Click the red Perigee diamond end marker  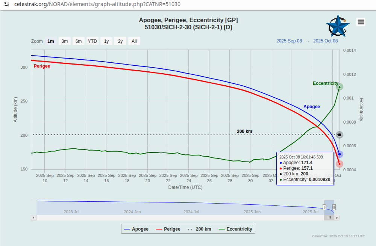click(339, 164)
